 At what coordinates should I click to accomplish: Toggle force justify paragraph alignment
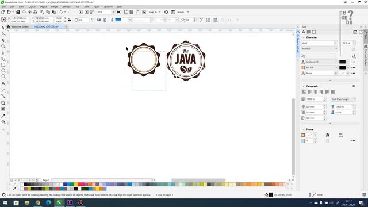333,92
